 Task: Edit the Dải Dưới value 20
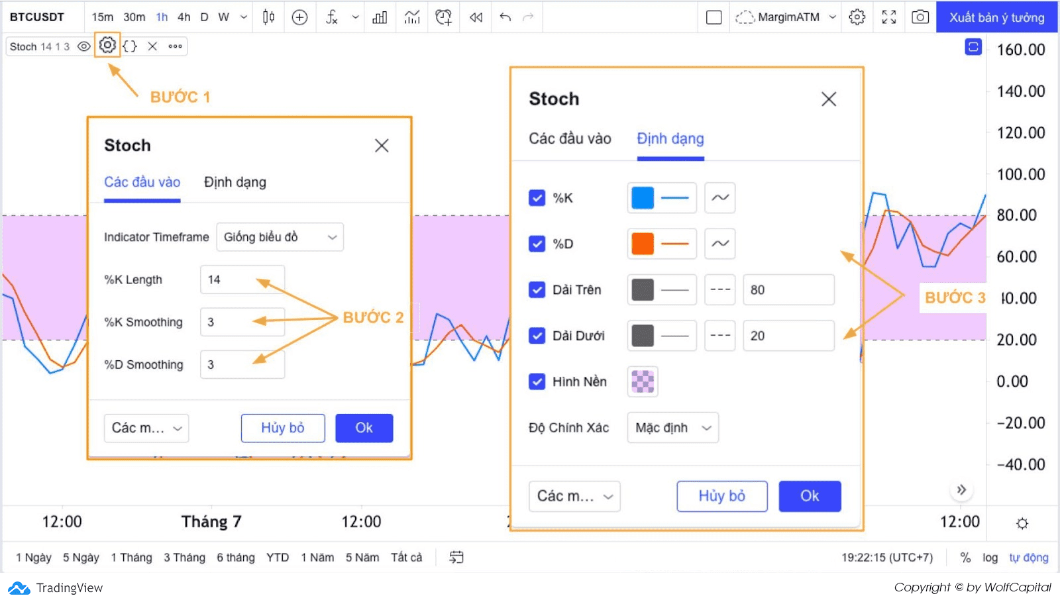[x=788, y=336]
